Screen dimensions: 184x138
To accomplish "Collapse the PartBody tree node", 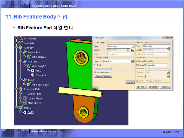I will tap(17, 48).
